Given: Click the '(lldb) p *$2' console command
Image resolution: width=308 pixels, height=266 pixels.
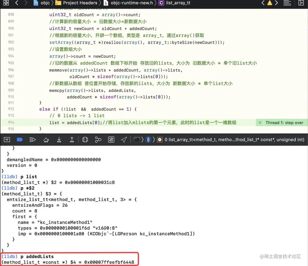Looking at the screenshot, I should coord(18,188).
